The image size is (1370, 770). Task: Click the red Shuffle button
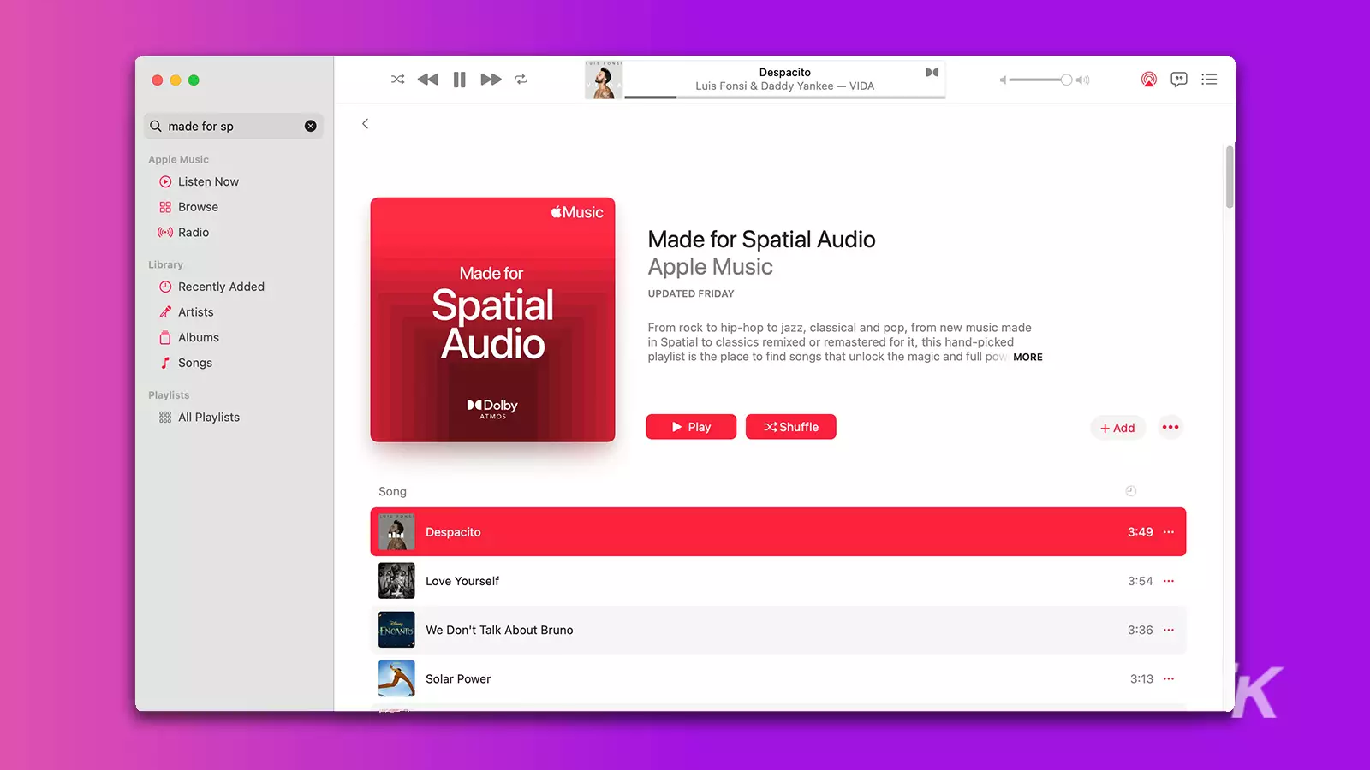point(791,427)
